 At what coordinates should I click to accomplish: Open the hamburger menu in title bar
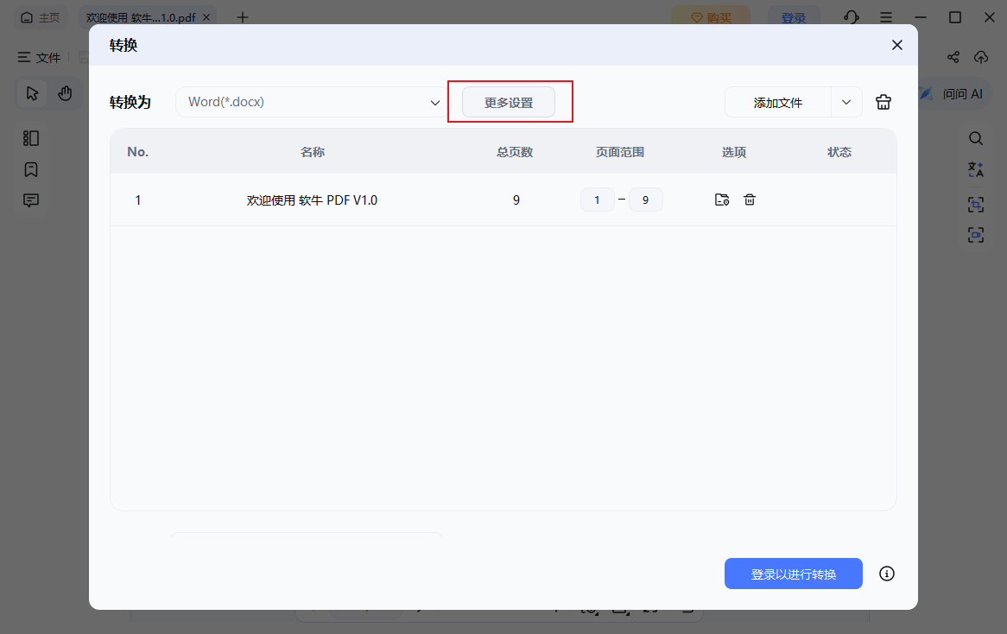[x=886, y=17]
